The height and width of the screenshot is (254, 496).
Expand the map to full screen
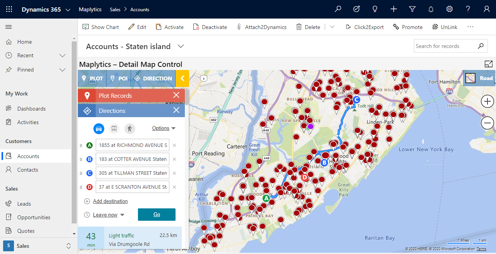(x=488, y=64)
